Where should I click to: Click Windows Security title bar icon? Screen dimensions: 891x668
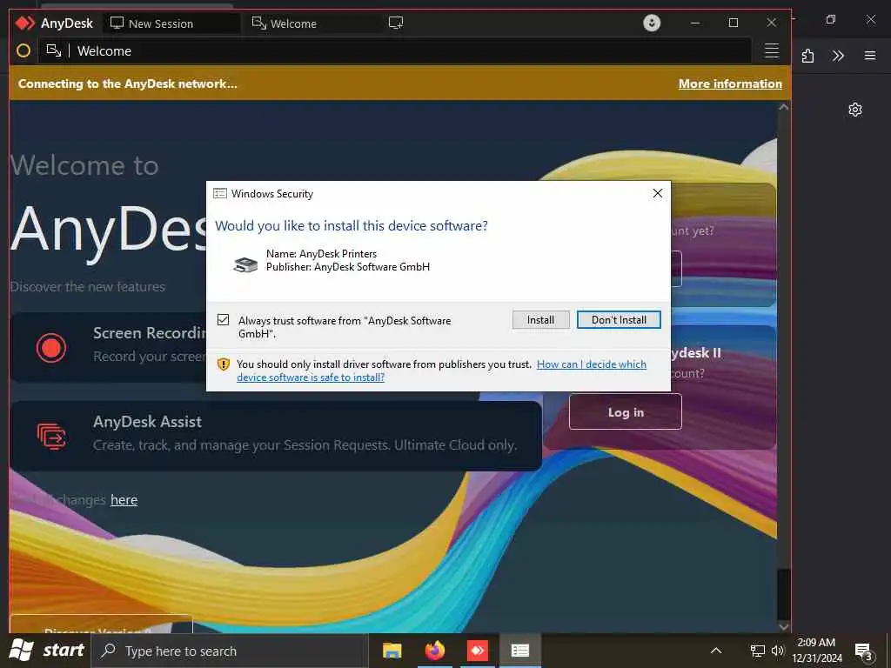pos(220,194)
